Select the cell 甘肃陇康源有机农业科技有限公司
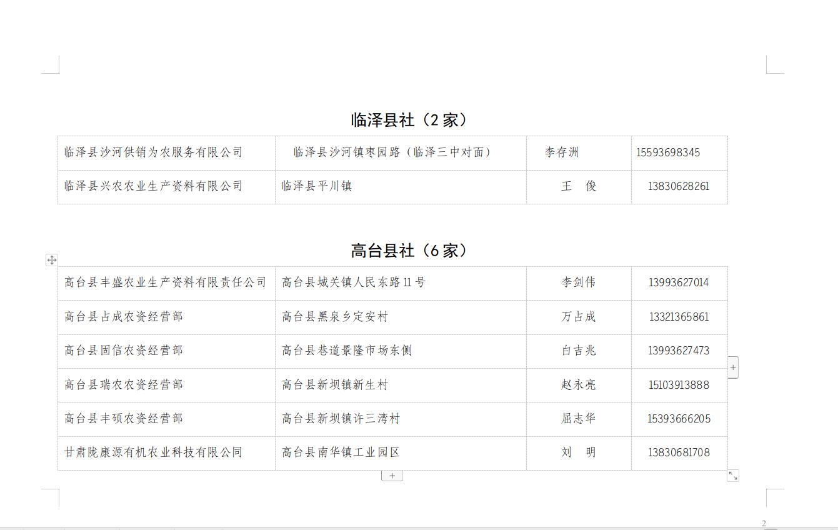This screenshot has width=838, height=530. click(x=153, y=452)
